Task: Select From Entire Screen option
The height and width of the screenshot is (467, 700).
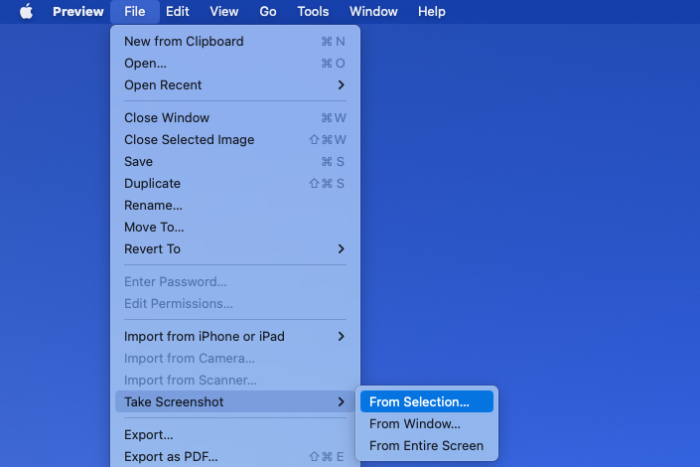Action: [426, 446]
